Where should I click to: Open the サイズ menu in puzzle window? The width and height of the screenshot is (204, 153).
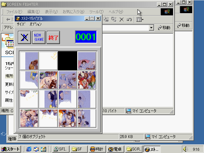[21, 24]
